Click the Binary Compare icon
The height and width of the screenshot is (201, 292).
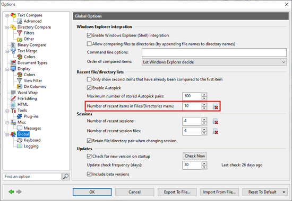(x=13, y=45)
